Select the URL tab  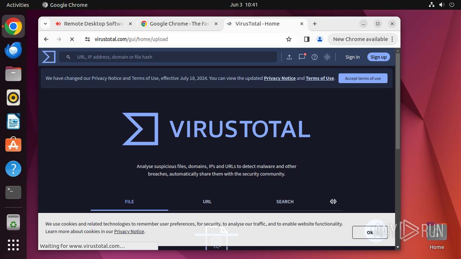tap(207, 202)
